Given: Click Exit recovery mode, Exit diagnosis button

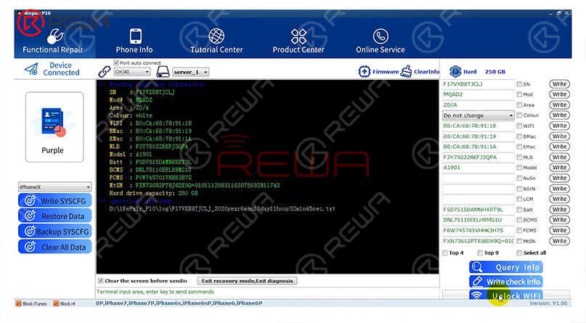Looking at the screenshot, I should 247,281.
